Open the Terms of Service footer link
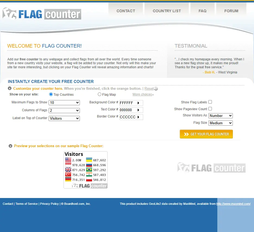Viewport: 254px width, 232px height. pos(27,204)
